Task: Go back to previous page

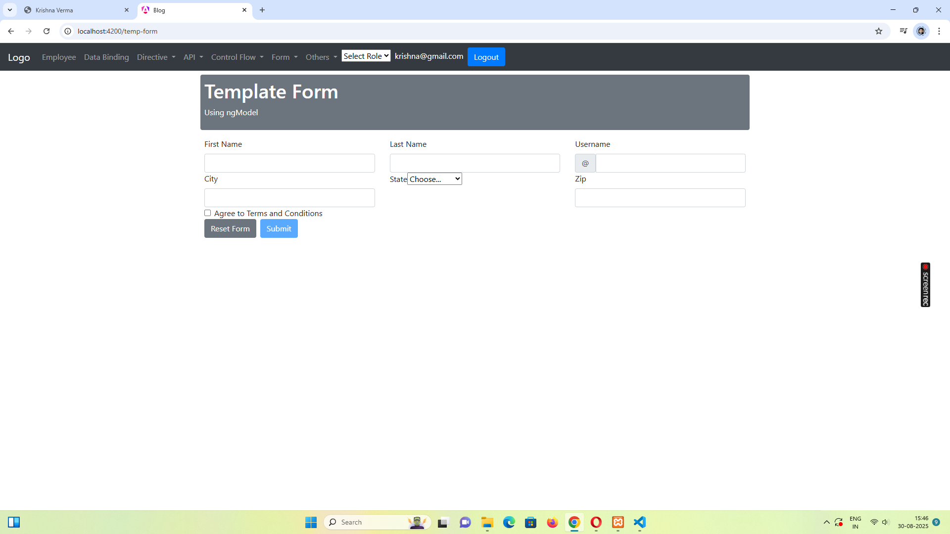Action: point(11,31)
